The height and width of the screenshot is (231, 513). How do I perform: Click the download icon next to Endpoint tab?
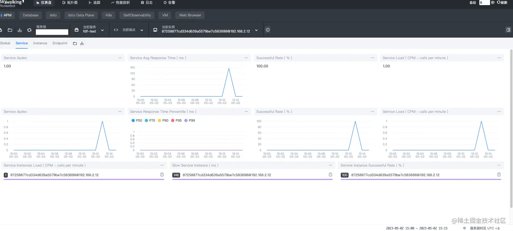pyautogui.click(x=82, y=43)
